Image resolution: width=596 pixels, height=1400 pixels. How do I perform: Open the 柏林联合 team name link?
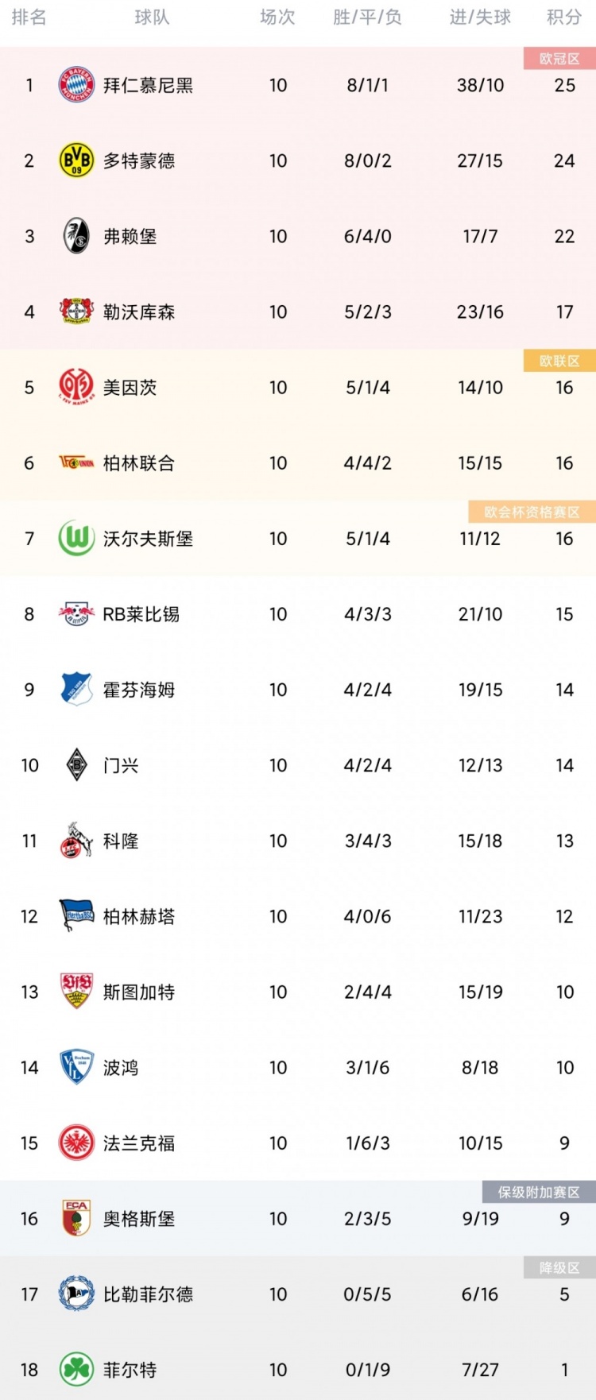139,463
